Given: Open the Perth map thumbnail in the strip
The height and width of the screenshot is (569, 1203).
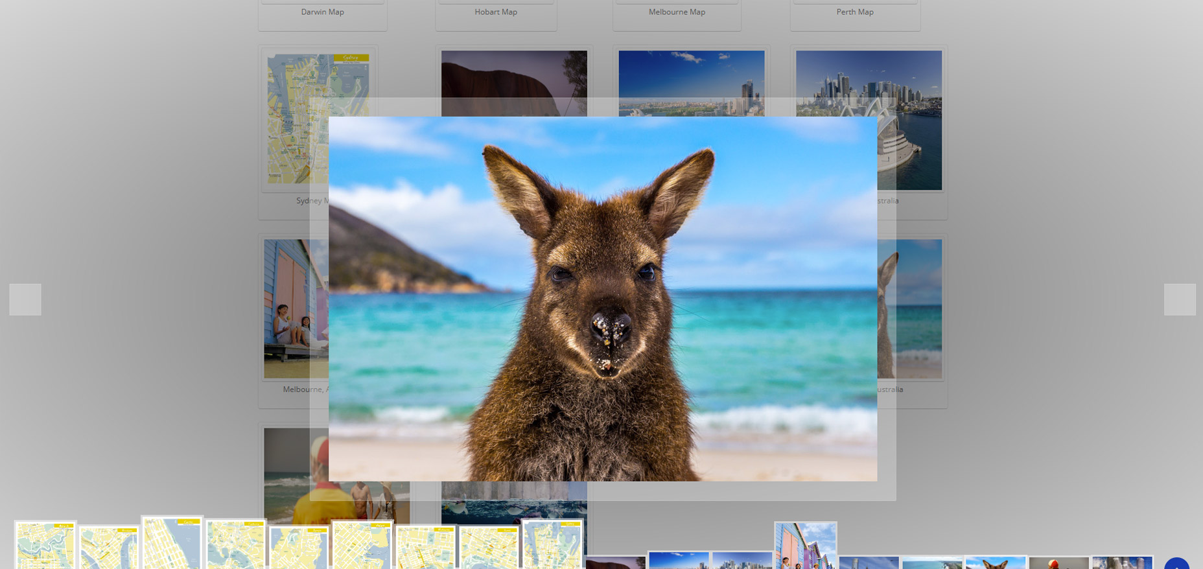Looking at the screenshot, I should [489, 548].
